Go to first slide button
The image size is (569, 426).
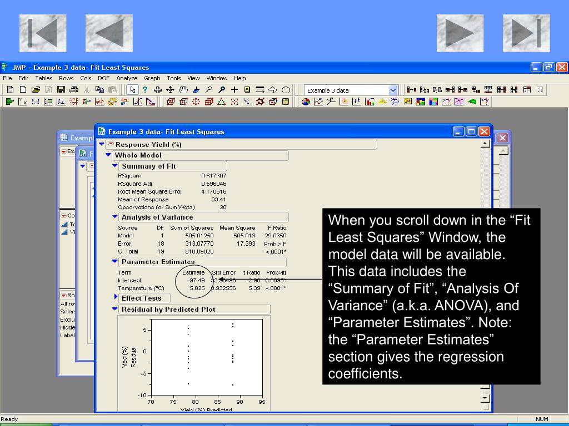tap(43, 33)
